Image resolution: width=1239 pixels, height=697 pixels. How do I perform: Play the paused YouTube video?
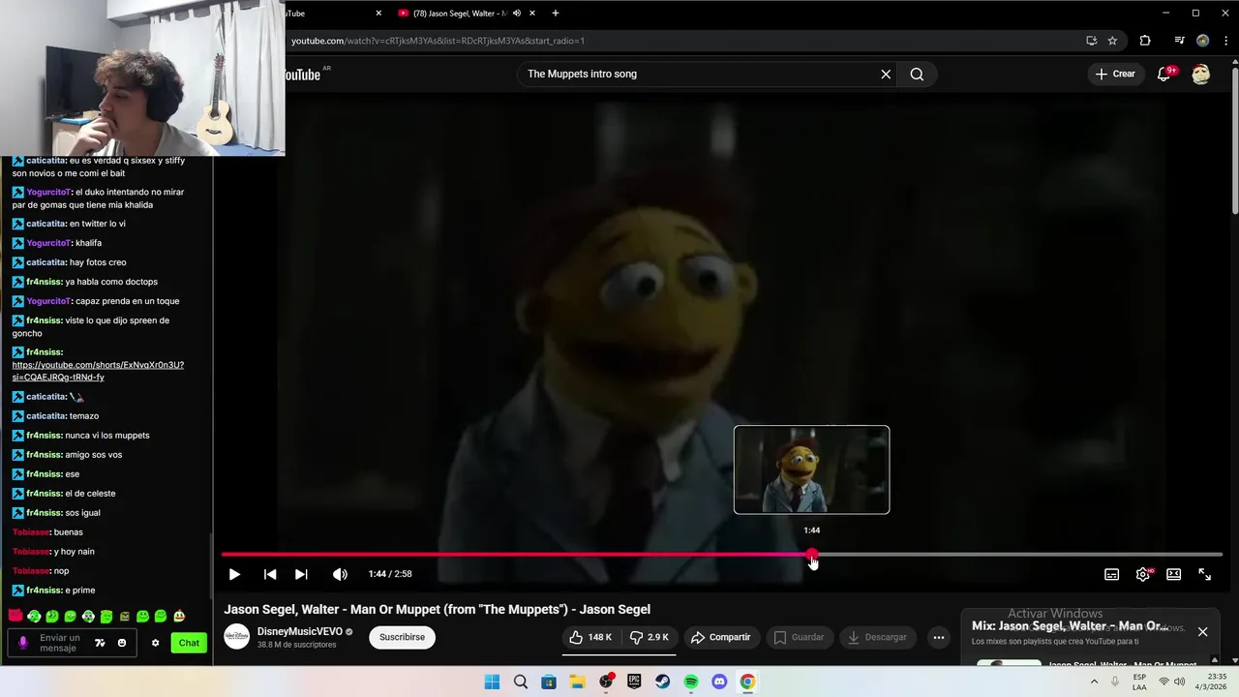click(234, 574)
